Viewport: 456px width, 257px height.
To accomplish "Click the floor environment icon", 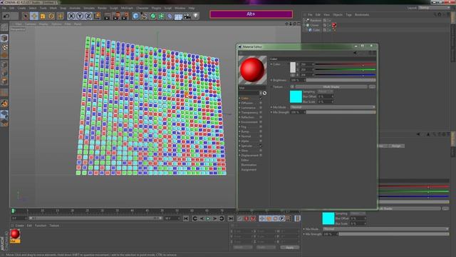I will (x=178, y=16).
